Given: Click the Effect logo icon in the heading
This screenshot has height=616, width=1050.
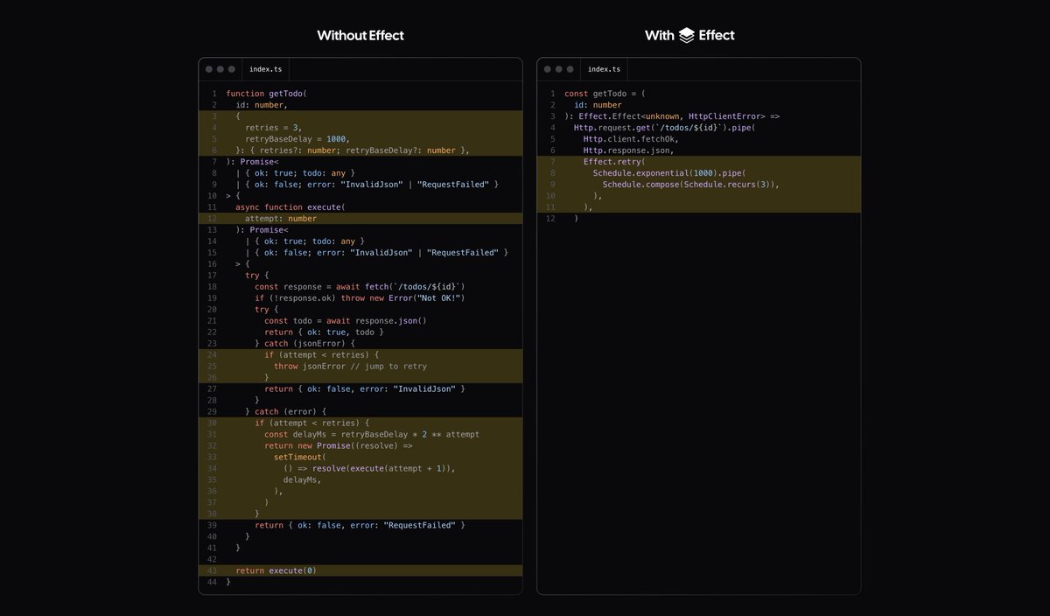Looking at the screenshot, I should tap(686, 35).
